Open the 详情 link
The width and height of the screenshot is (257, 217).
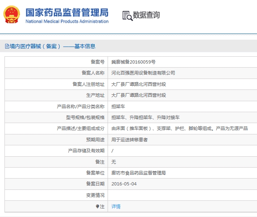pos(116,206)
